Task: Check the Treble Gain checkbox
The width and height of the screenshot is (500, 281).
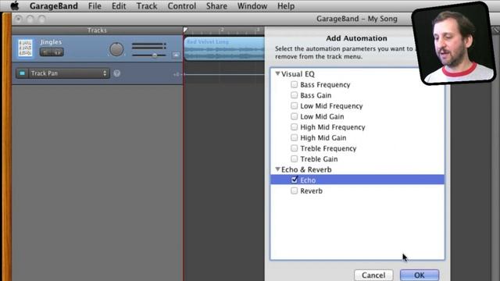Action: [x=294, y=158]
